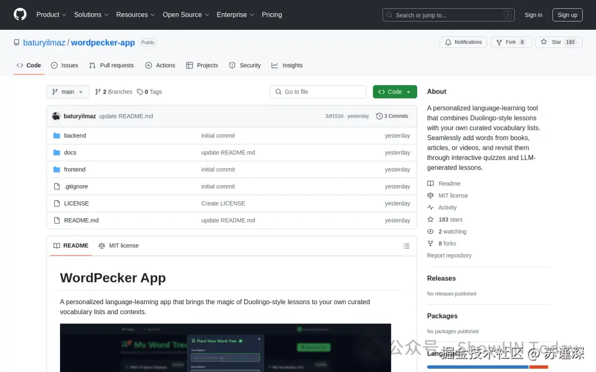This screenshot has width=596, height=372.
Task: Click the slash shortcut key icon in search
Action: pyautogui.click(x=508, y=15)
